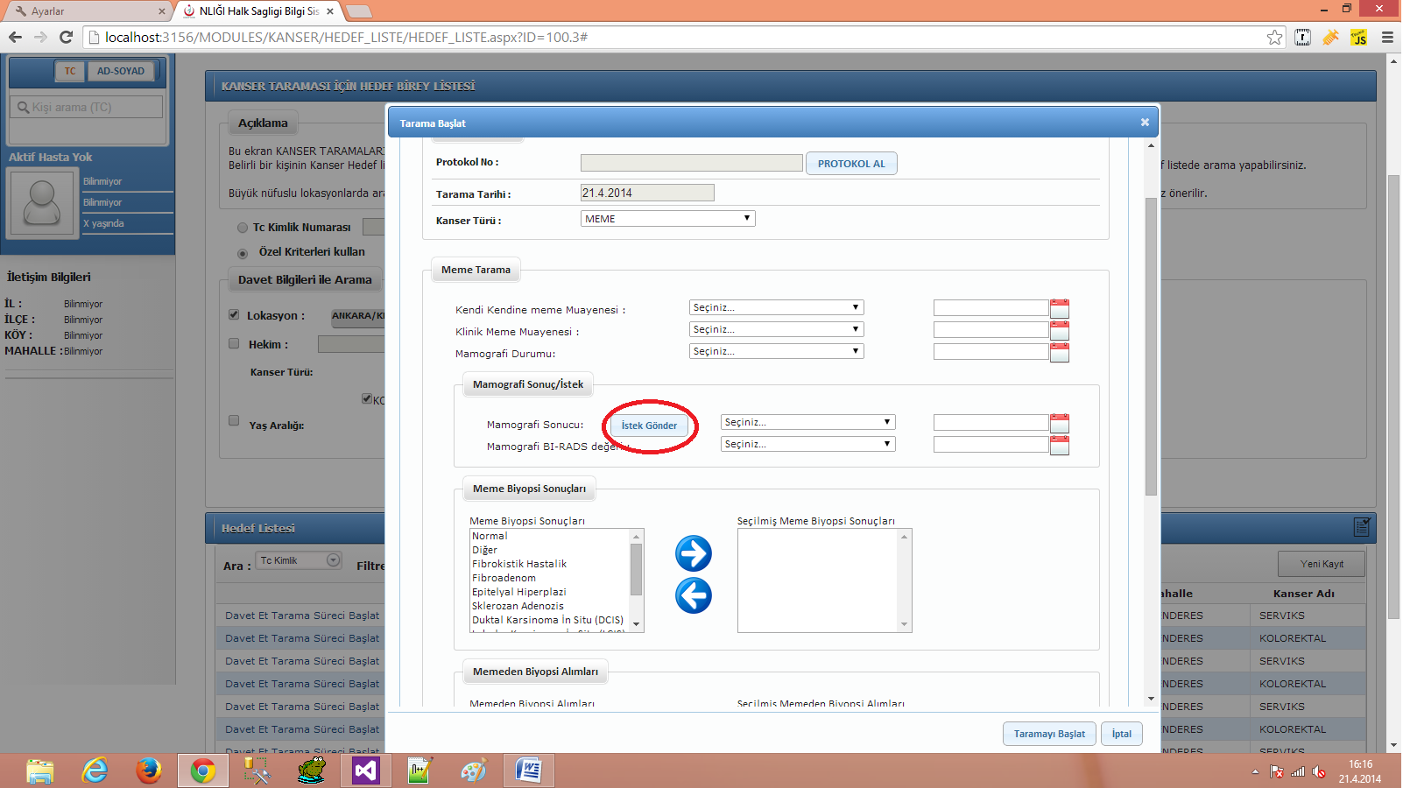Image resolution: width=1403 pixels, height=788 pixels.
Task: Bookmark this page with star icon
Action: click(x=1274, y=37)
